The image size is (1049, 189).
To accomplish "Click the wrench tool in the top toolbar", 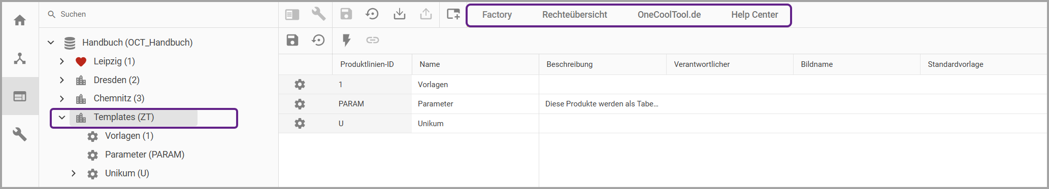I will point(318,14).
